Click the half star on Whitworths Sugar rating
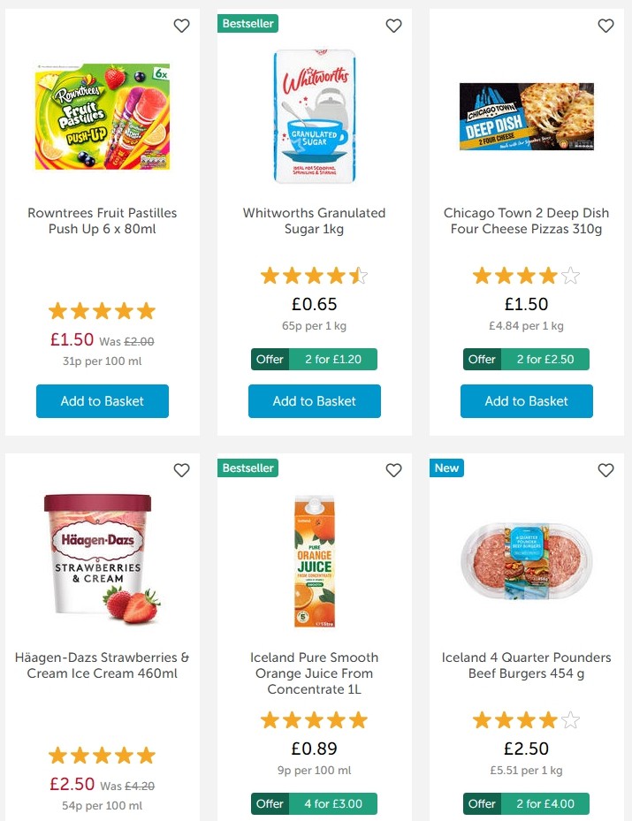This screenshot has width=632, height=821. (358, 276)
